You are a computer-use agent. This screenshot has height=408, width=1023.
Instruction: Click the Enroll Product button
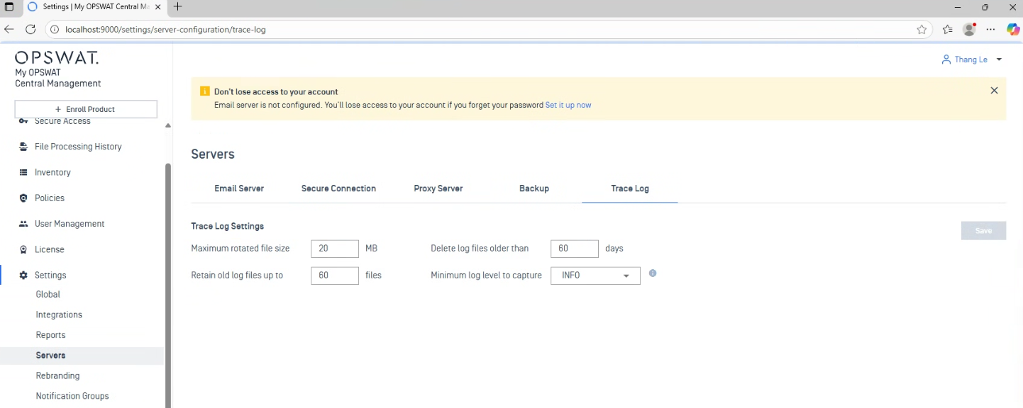point(86,109)
